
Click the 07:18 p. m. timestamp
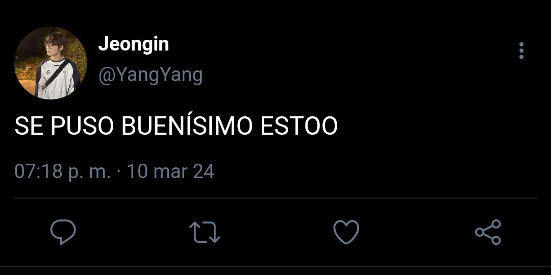click(63, 172)
